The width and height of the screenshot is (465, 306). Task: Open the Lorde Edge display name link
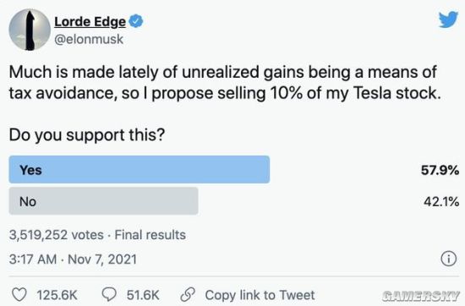point(90,22)
